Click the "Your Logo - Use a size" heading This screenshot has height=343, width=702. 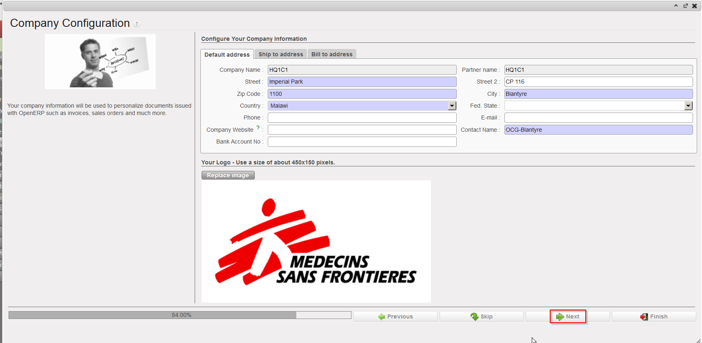(x=268, y=162)
